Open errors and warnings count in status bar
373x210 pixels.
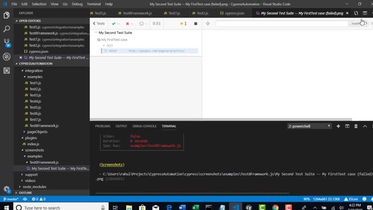(x=38, y=199)
